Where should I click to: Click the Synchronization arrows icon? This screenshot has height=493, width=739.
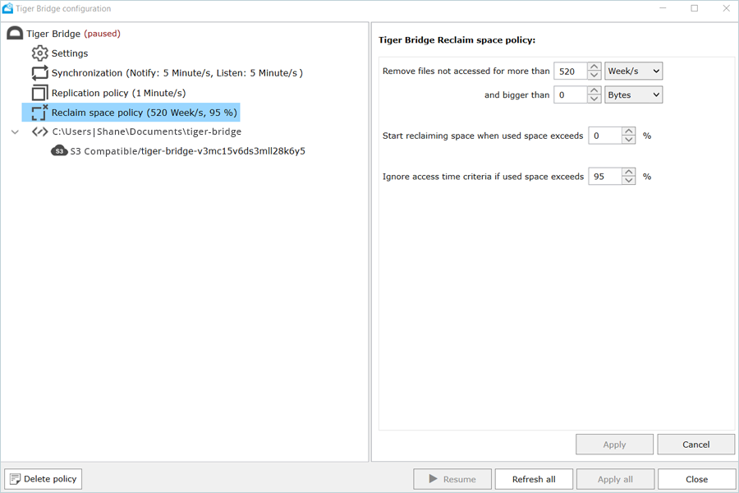click(39, 73)
